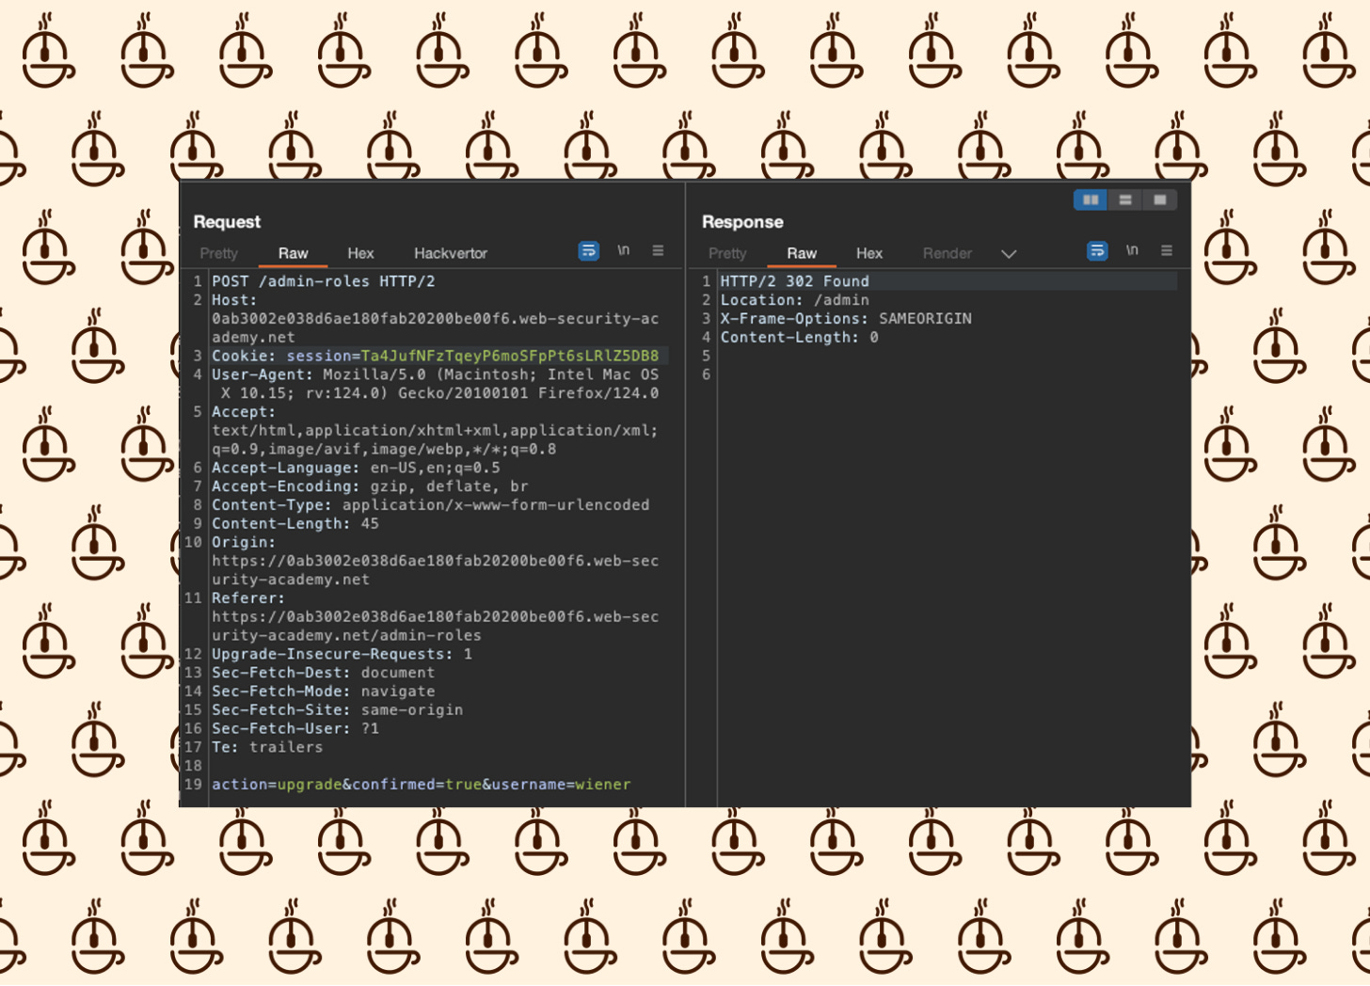Image resolution: width=1370 pixels, height=986 pixels.
Task: Open Response Hex tab
Action: [x=869, y=253]
